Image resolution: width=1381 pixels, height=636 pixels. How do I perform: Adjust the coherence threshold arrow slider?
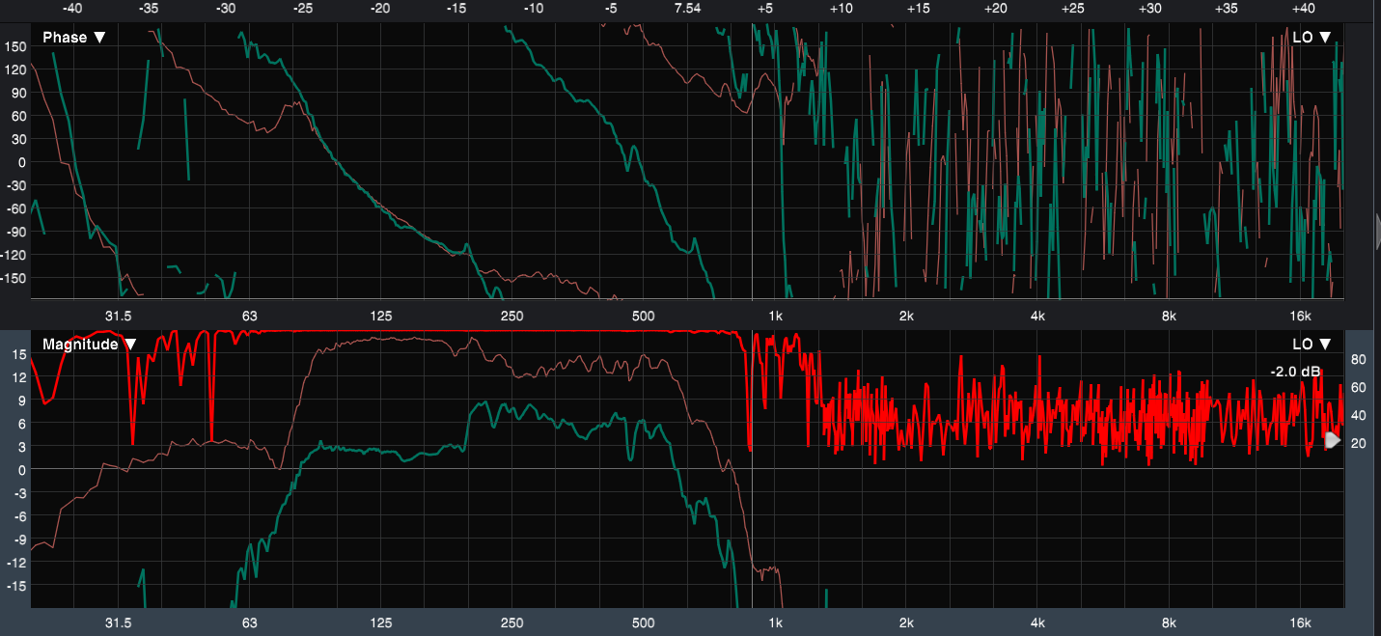1333,441
